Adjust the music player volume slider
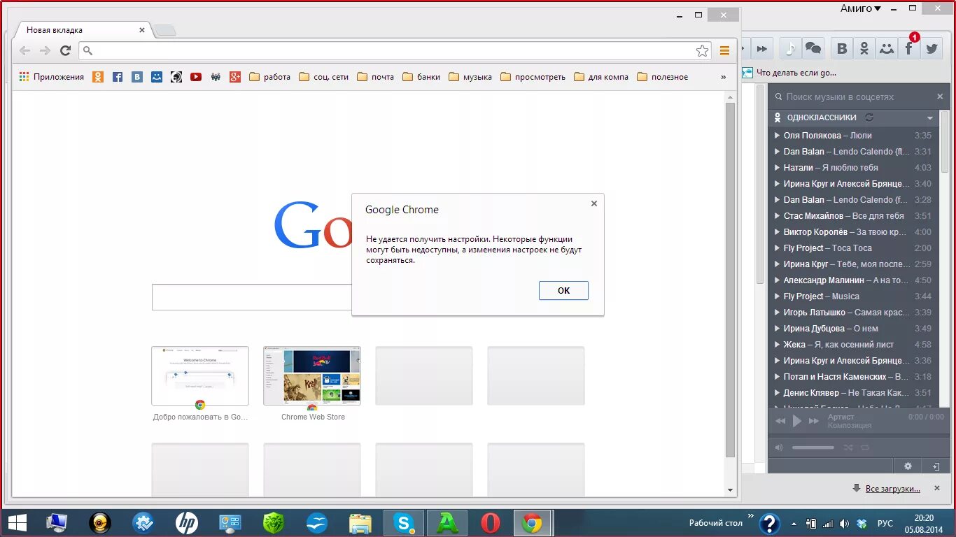The height and width of the screenshot is (537, 956). [x=813, y=447]
